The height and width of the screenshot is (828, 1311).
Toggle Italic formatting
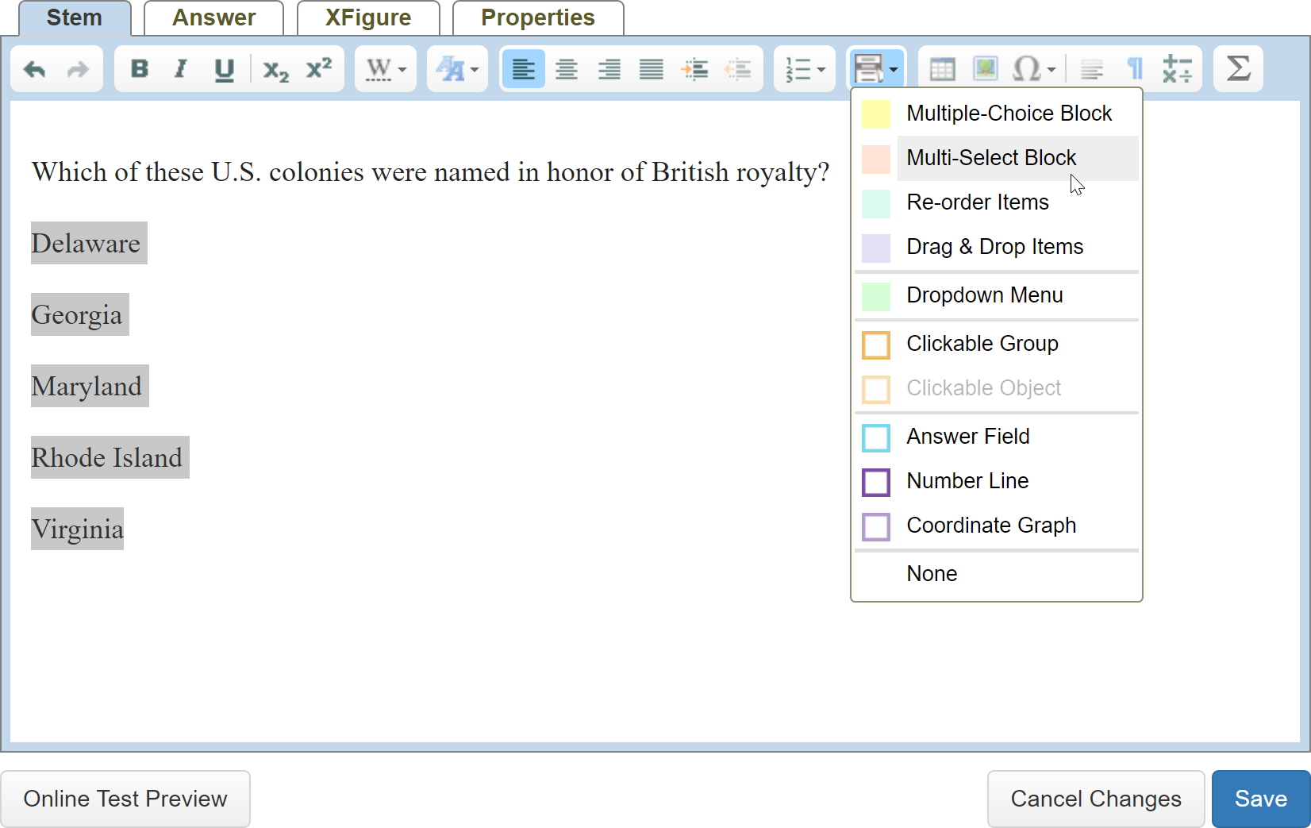coord(181,69)
